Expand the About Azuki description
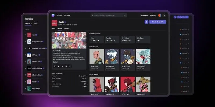Viewport: 215px width, 107px height. coord(55,62)
